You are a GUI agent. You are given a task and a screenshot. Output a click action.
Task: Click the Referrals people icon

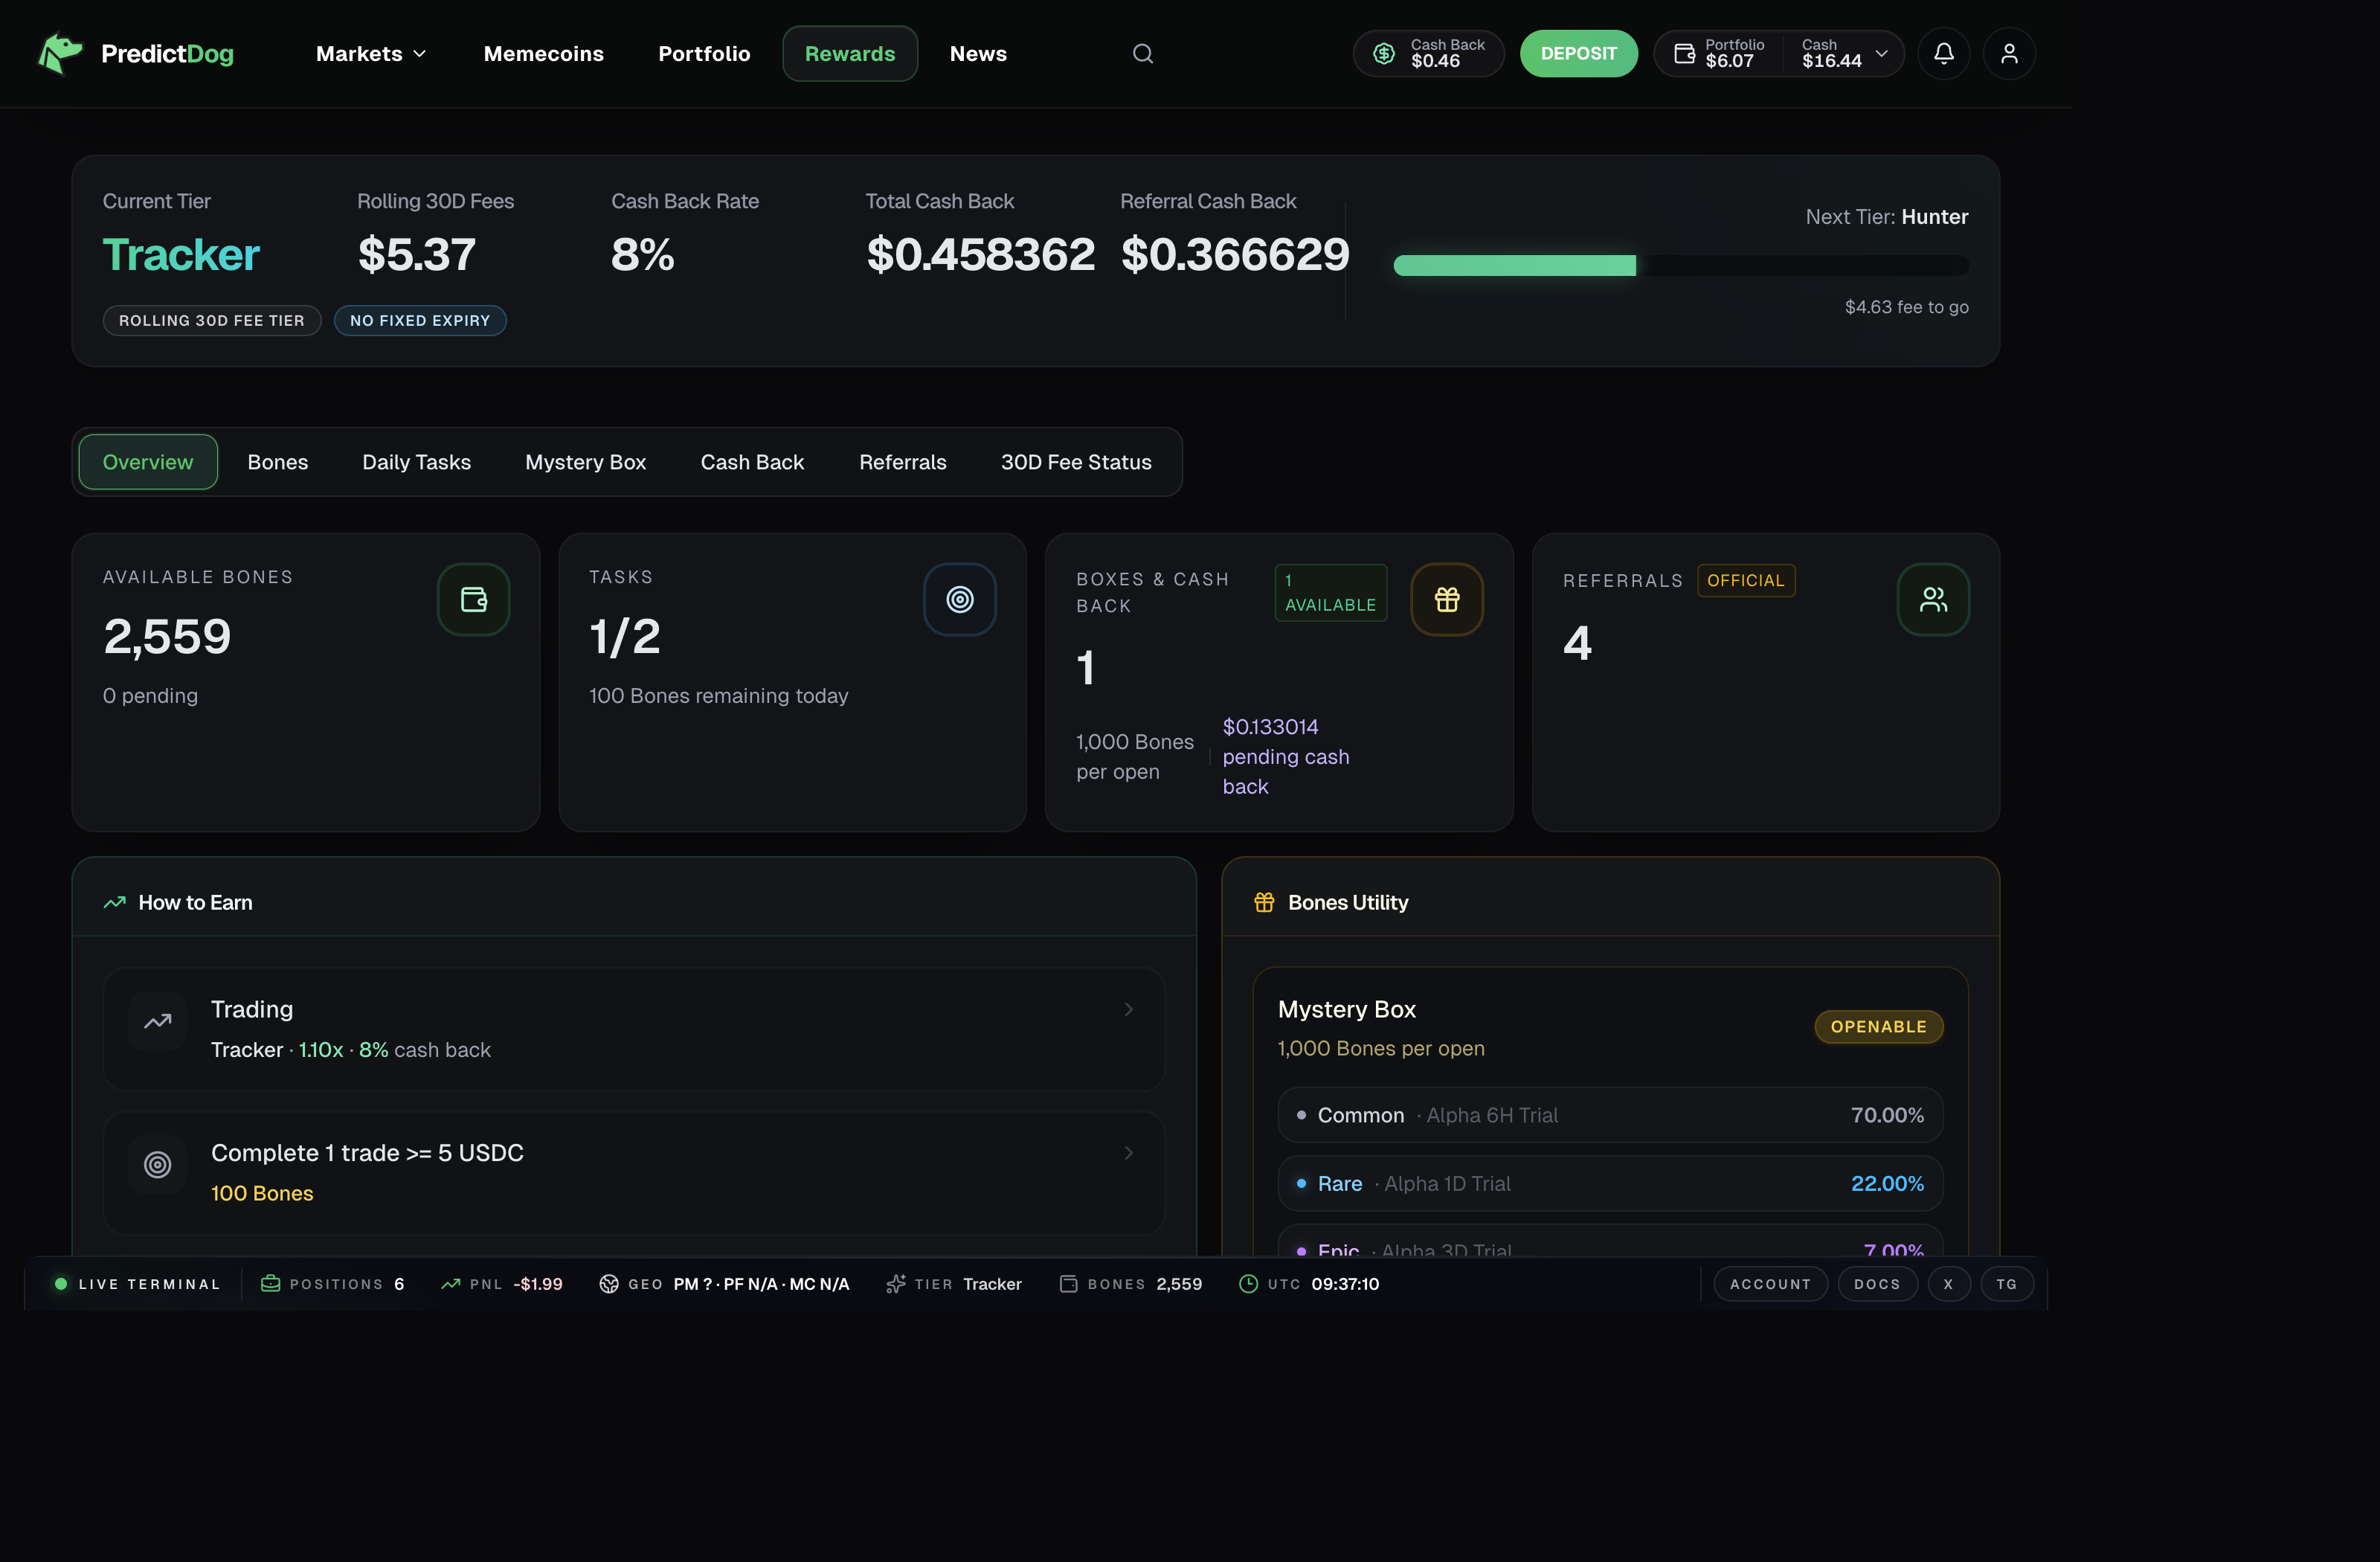coord(1933,599)
